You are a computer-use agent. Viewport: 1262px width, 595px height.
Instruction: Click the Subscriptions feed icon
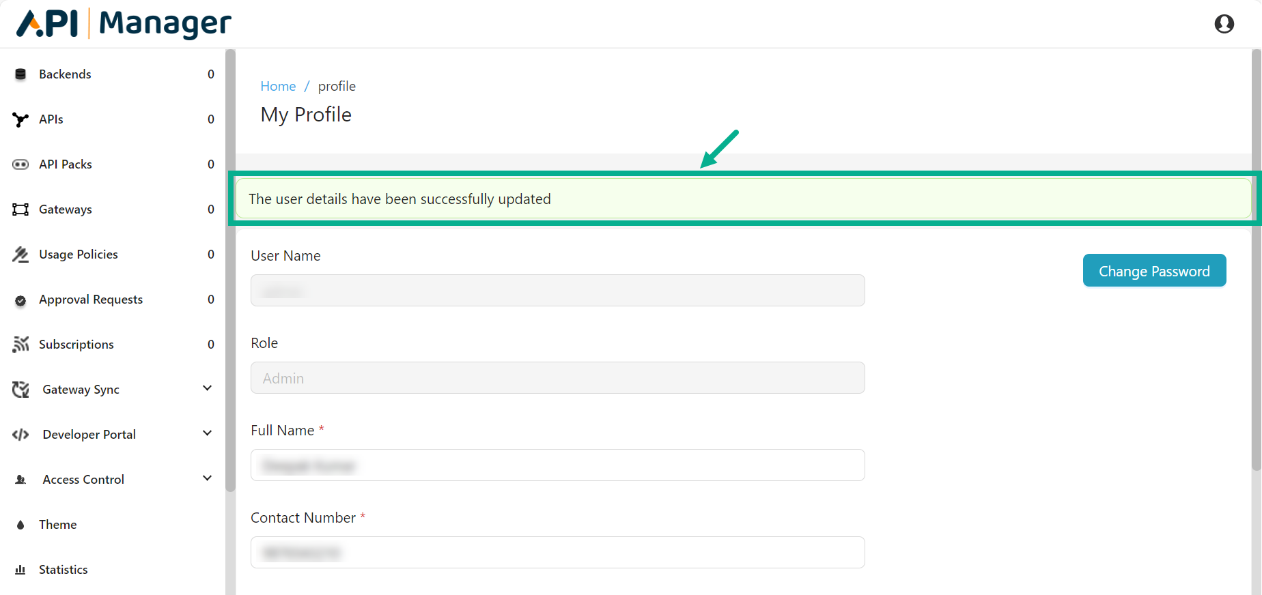click(x=20, y=345)
